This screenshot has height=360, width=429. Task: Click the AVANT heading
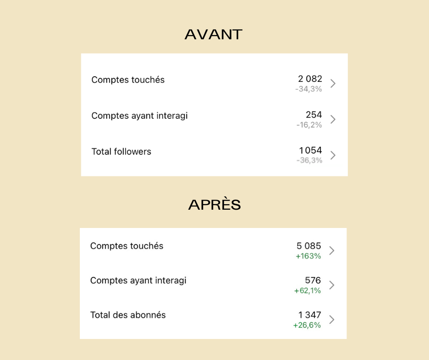coord(214,35)
